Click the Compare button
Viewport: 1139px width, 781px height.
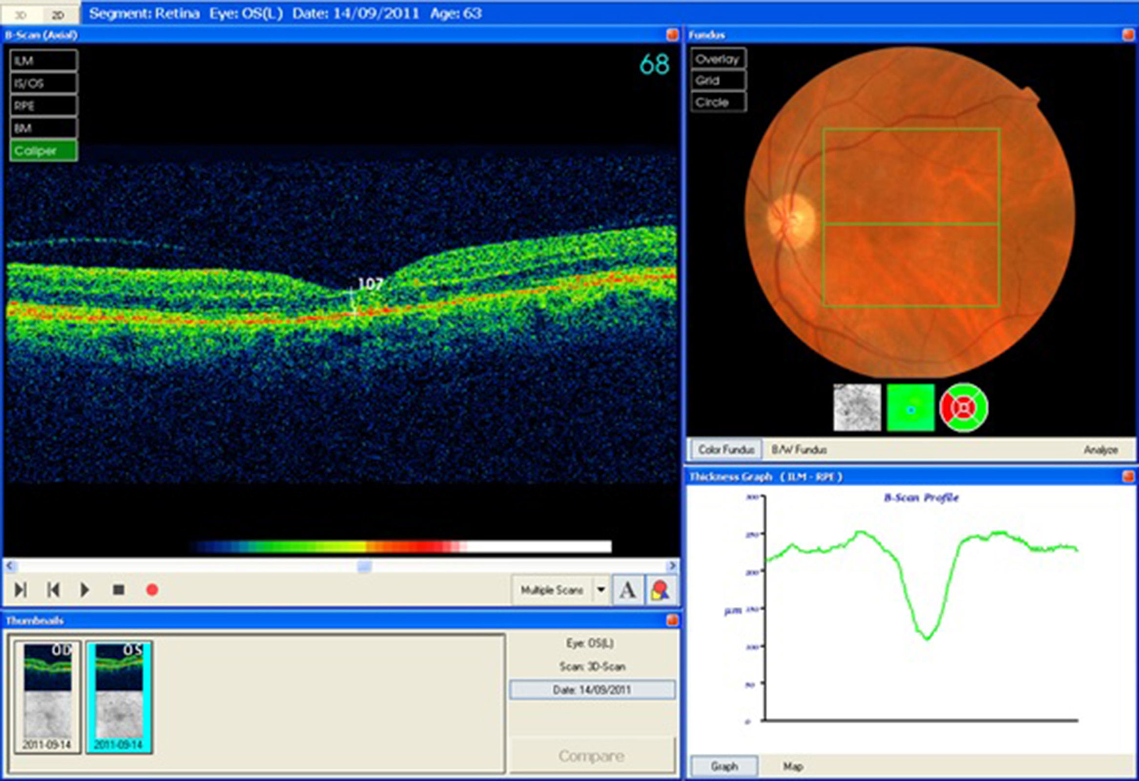[x=591, y=756]
